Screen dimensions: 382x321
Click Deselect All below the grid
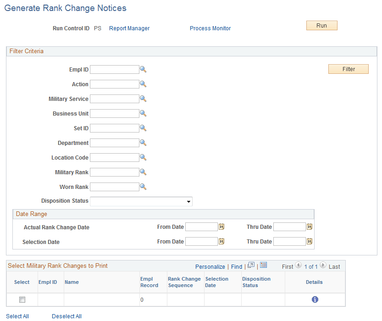[66, 316]
